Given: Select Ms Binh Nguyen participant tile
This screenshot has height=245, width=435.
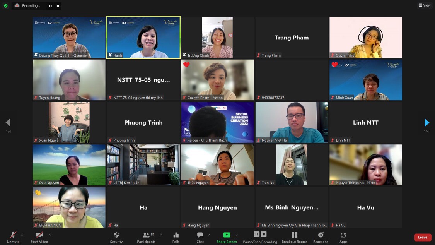Looking at the screenshot, I should 292,207.
